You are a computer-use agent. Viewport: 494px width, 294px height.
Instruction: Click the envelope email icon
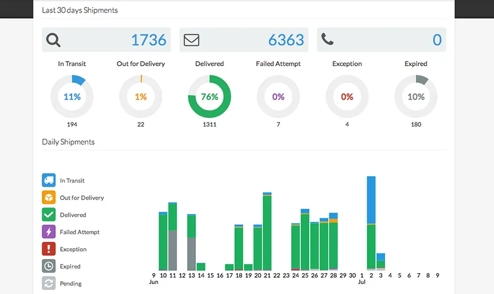click(191, 40)
